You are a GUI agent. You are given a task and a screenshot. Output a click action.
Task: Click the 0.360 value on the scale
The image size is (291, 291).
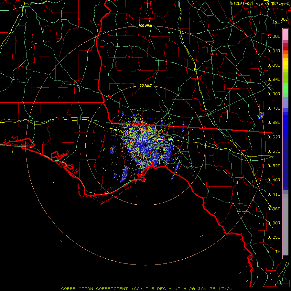tap(274, 209)
